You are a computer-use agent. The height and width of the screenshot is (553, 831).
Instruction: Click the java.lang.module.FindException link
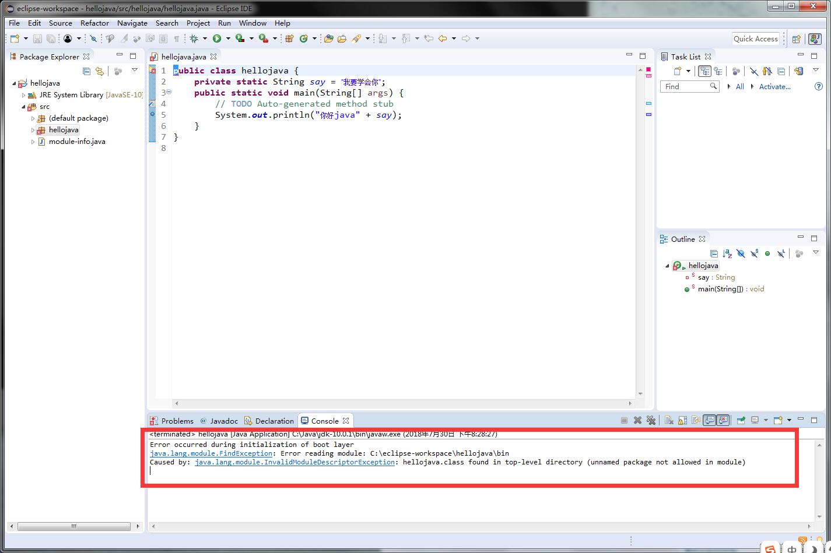211,453
